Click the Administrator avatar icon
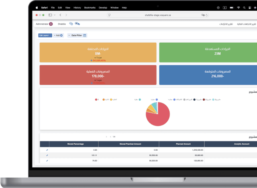 51,24
